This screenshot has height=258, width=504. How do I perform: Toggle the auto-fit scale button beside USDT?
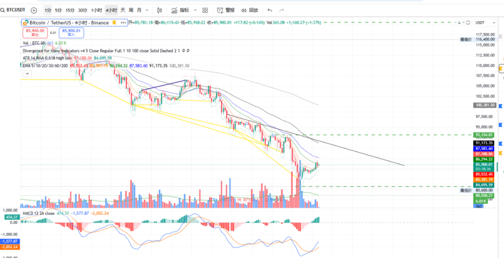tap(467, 22)
